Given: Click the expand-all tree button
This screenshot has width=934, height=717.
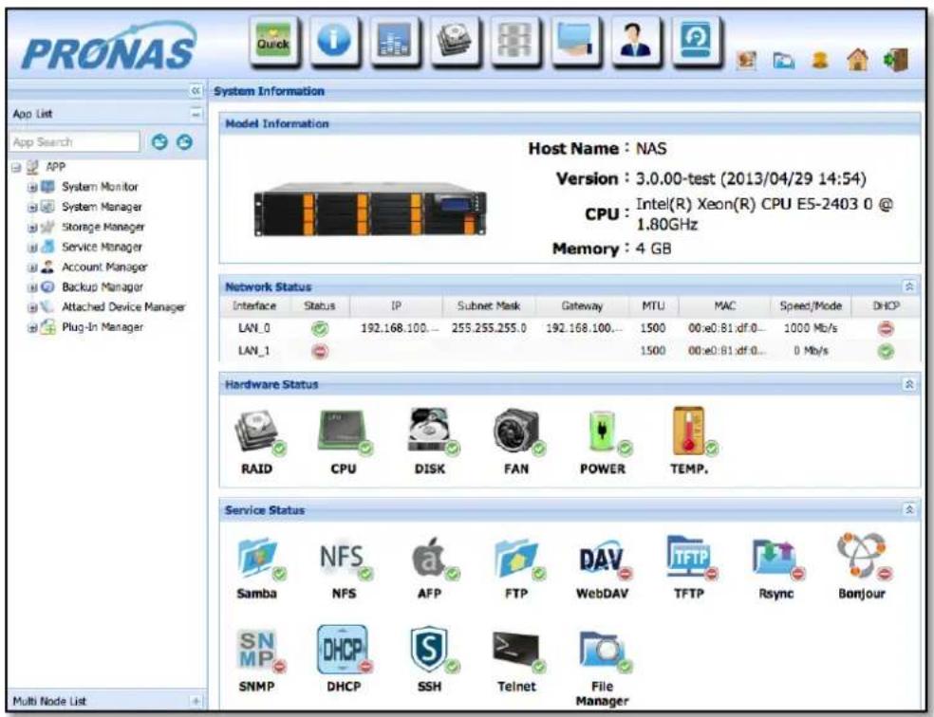Looking at the screenshot, I should (x=159, y=141).
